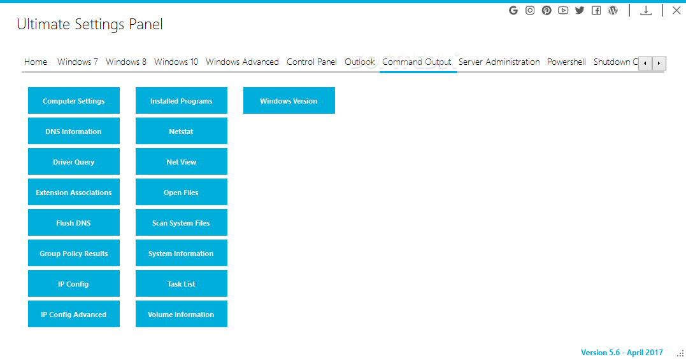686x359 pixels.
Task: Open the Windows Advanced tab
Action: click(x=243, y=62)
